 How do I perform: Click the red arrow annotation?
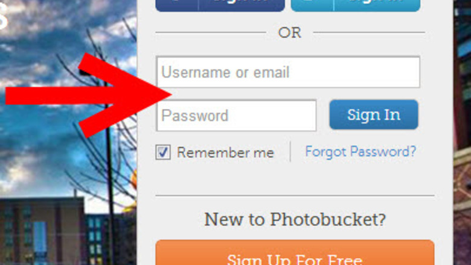88,95
